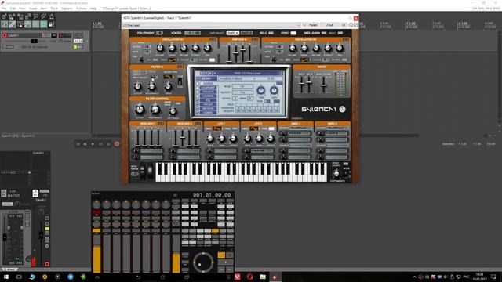Click the Amp Env A attack slider
The width and height of the screenshot is (502, 282).
[x=229, y=53]
